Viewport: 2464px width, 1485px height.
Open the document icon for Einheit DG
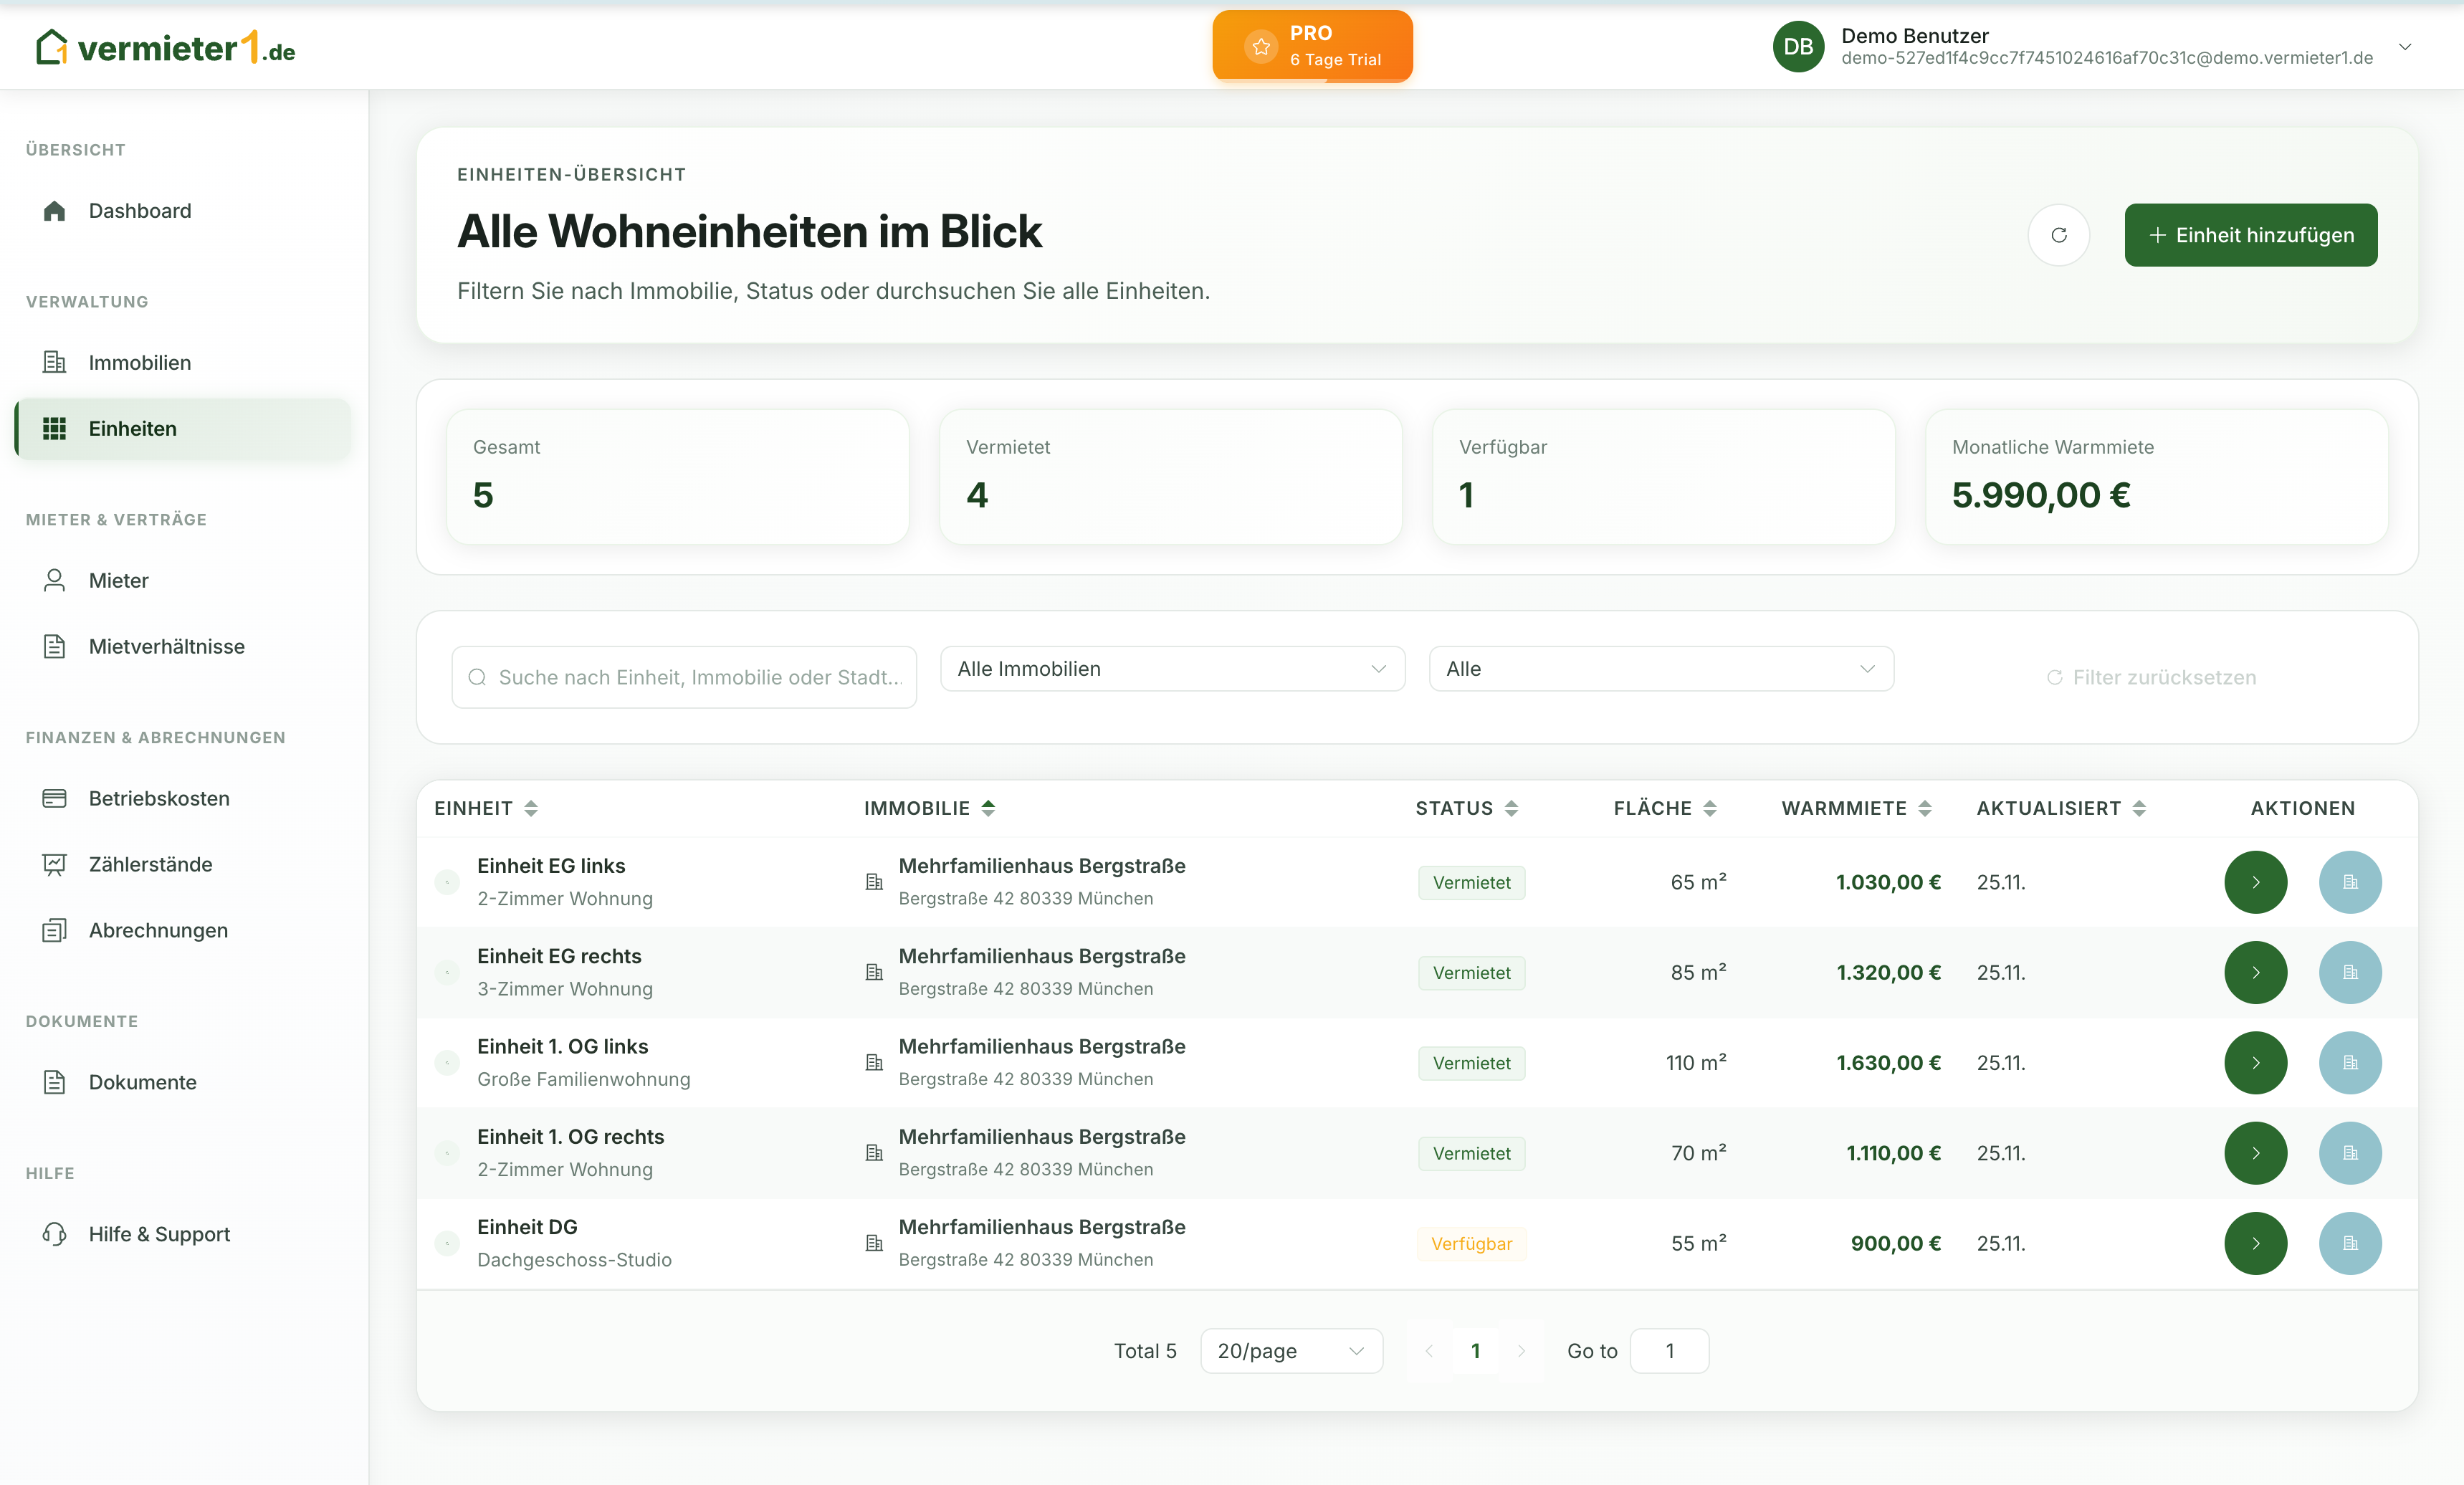click(x=2350, y=1243)
